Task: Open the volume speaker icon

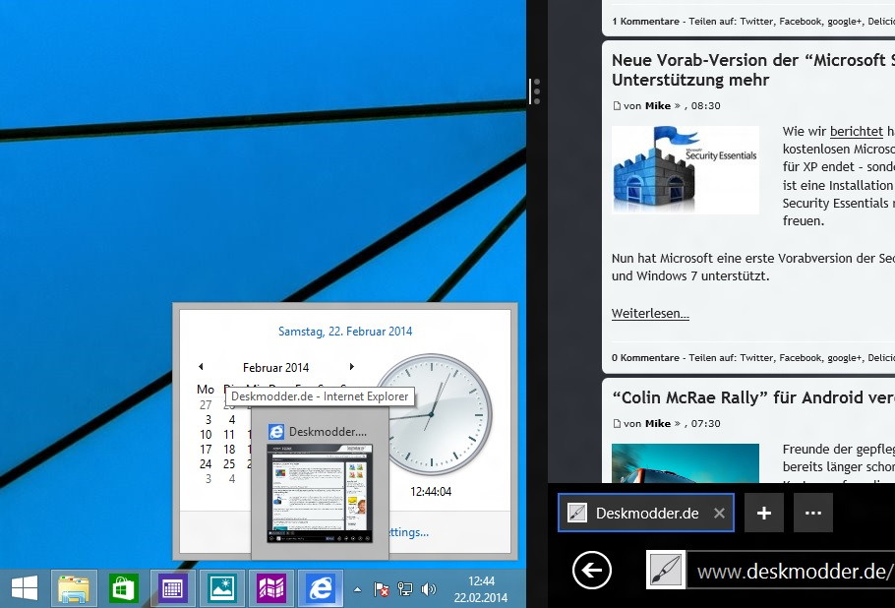Action: pos(428,589)
